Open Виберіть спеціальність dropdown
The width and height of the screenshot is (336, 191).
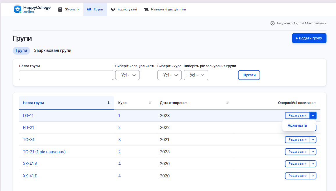pos(127,75)
